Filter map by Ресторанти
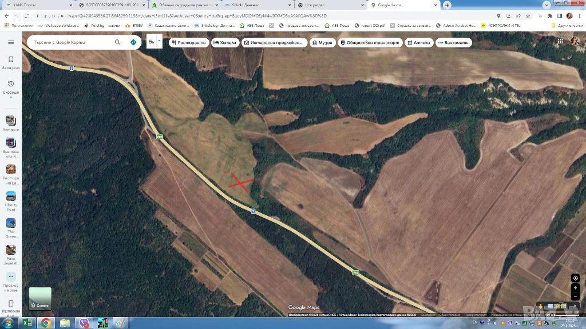The image size is (586, 329). 188,43
